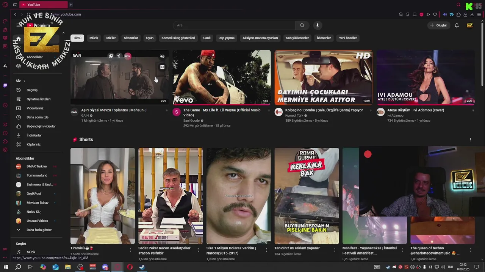
Task: Open browser downloads icon
Action: [x=472, y=15]
